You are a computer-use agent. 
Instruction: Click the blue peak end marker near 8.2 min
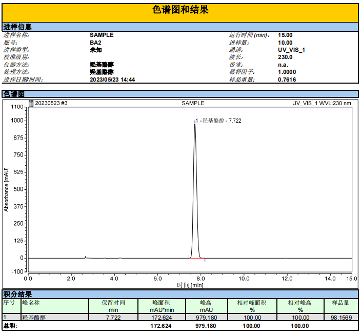tap(205, 260)
